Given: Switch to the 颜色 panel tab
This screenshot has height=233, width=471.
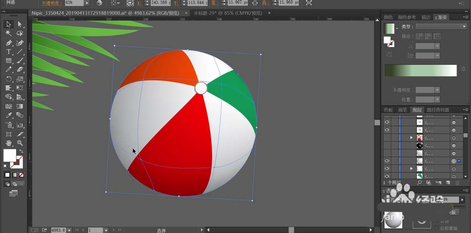Looking at the screenshot, I should click(x=388, y=17).
